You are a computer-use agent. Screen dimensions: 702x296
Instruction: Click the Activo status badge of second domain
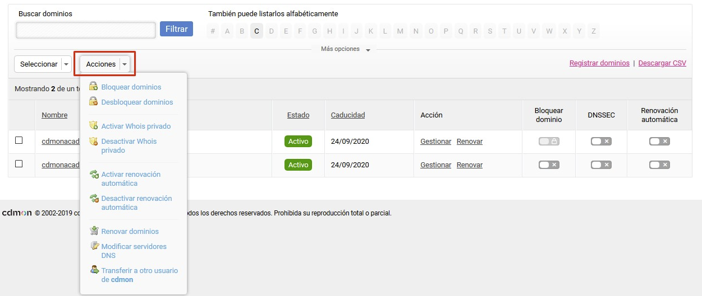[x=298, y=165]
